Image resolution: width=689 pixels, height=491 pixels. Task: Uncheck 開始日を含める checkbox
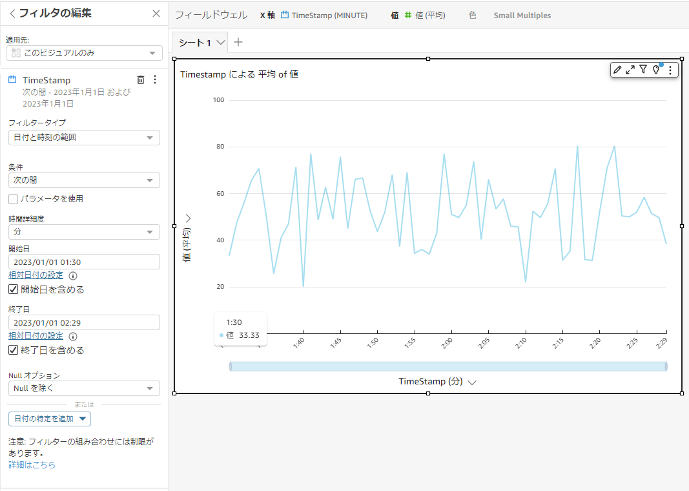(x=13, y=289)
